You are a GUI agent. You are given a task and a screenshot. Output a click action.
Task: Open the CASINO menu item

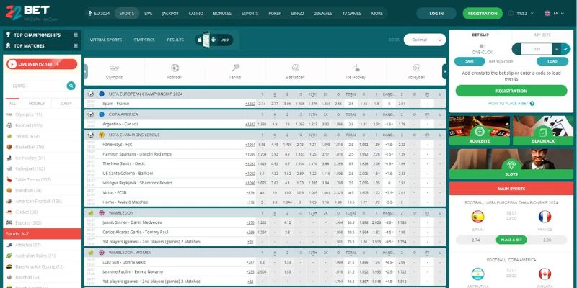195,13
